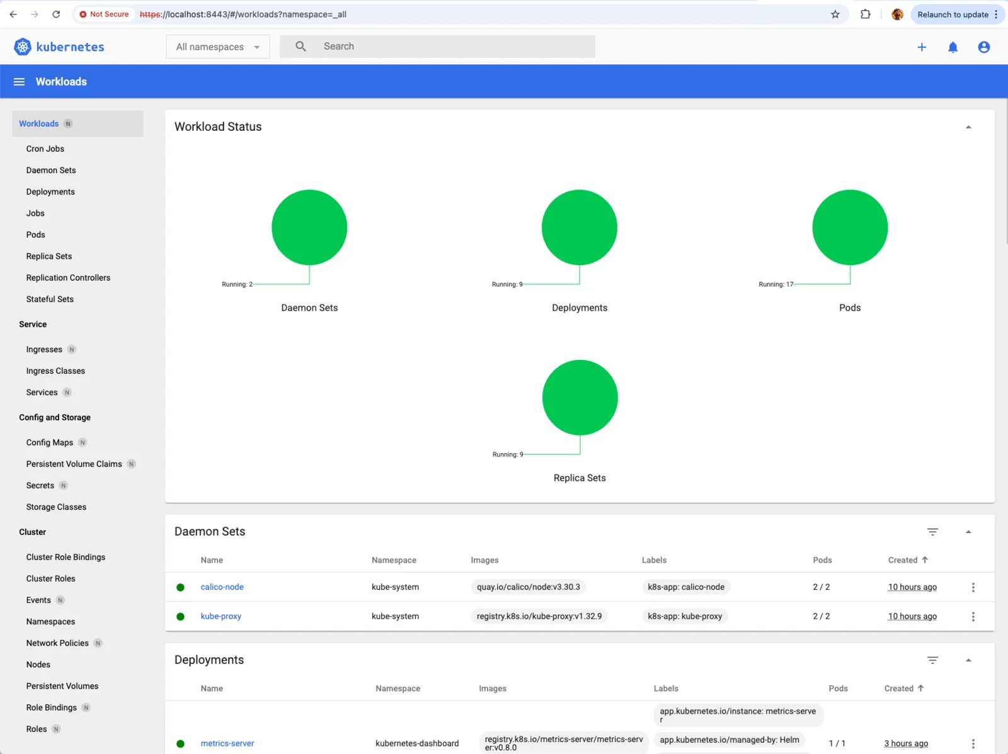Image resolution: width=1008 pixels, height=754 pixels.
Task: Open the filter icon in Daemon Sets
Action: tap(932, 532)
